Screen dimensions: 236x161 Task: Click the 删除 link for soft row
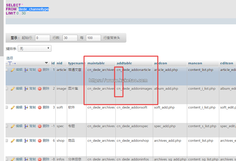pos(46,107)
